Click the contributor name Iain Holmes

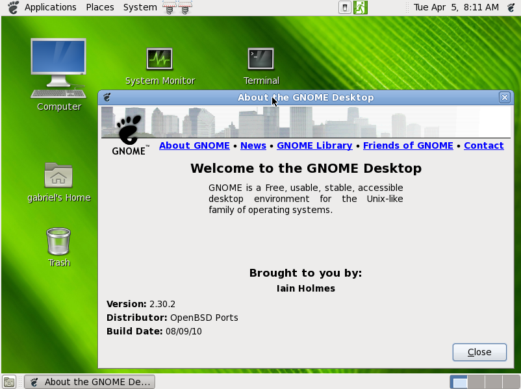pyautogui.click(x=306, y=288)
